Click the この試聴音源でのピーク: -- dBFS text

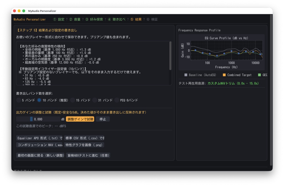41,126
